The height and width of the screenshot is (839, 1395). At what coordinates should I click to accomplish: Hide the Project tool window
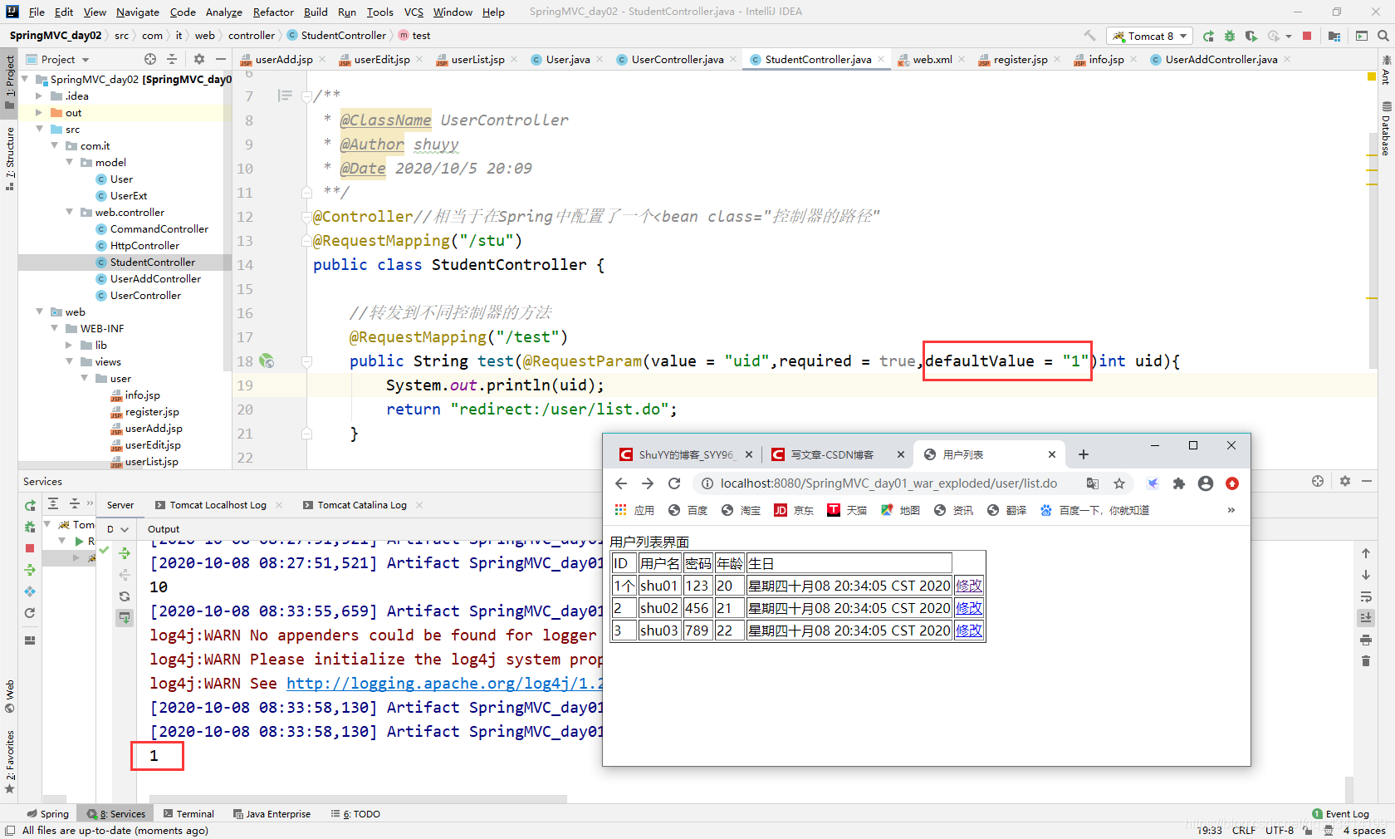click(220, 59)
